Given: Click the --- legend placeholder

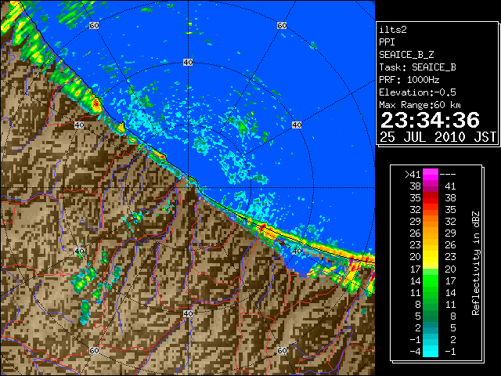Looking at the screenshot, I should tap(448, 174).
